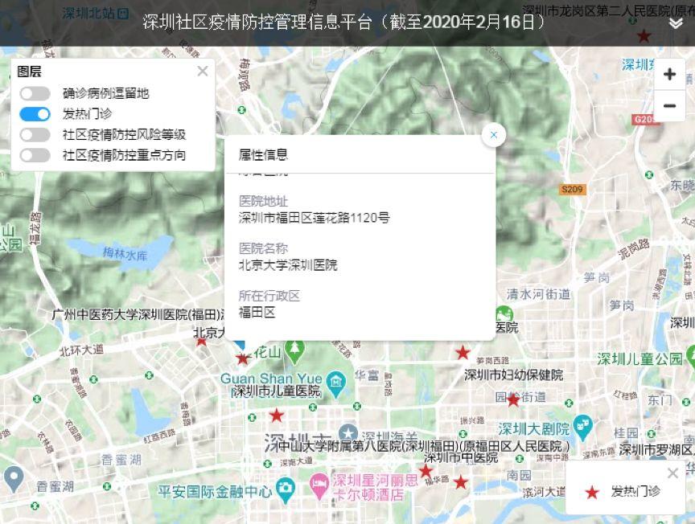Viewport: 695px width, 524px height.
Task: Click the 深圳市中医院 label
Action: point(461,457)
